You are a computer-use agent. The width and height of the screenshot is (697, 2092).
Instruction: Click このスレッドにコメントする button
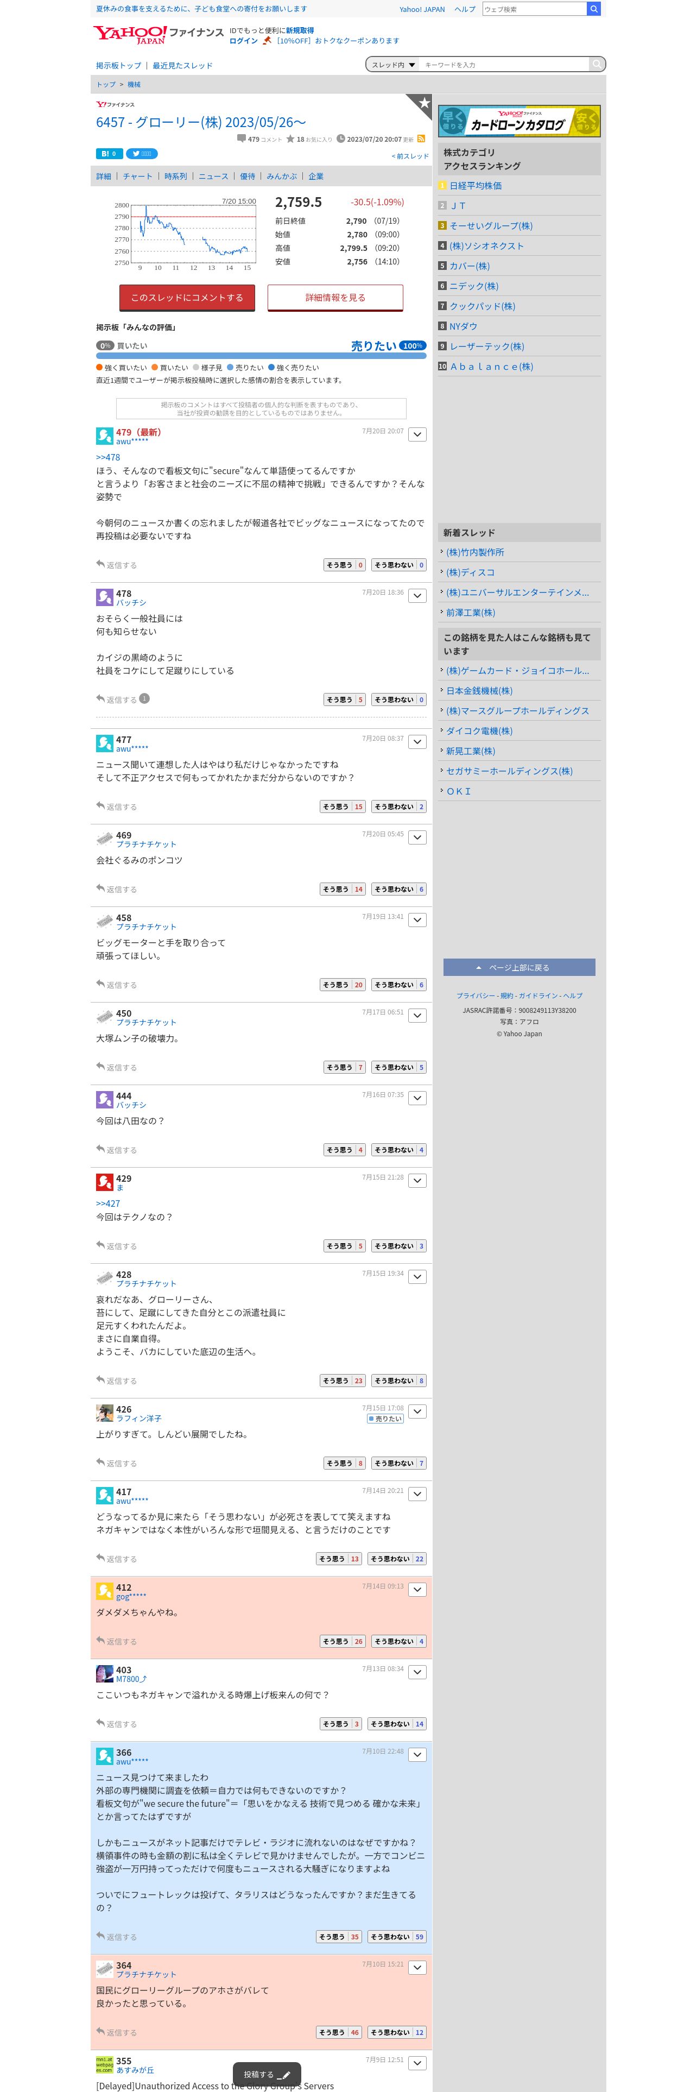click(187, 297)
